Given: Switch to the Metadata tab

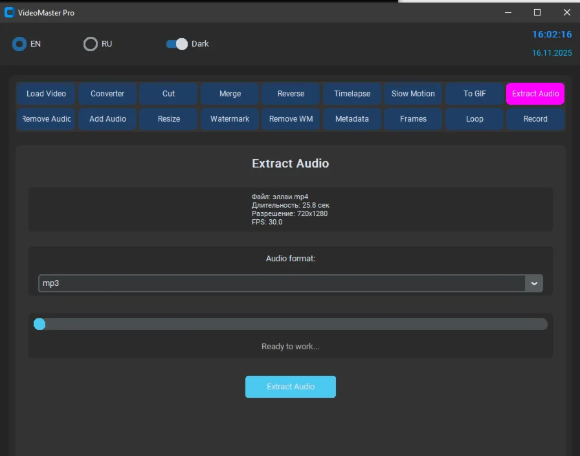Looking at the screenshot, I should (352, 119).
